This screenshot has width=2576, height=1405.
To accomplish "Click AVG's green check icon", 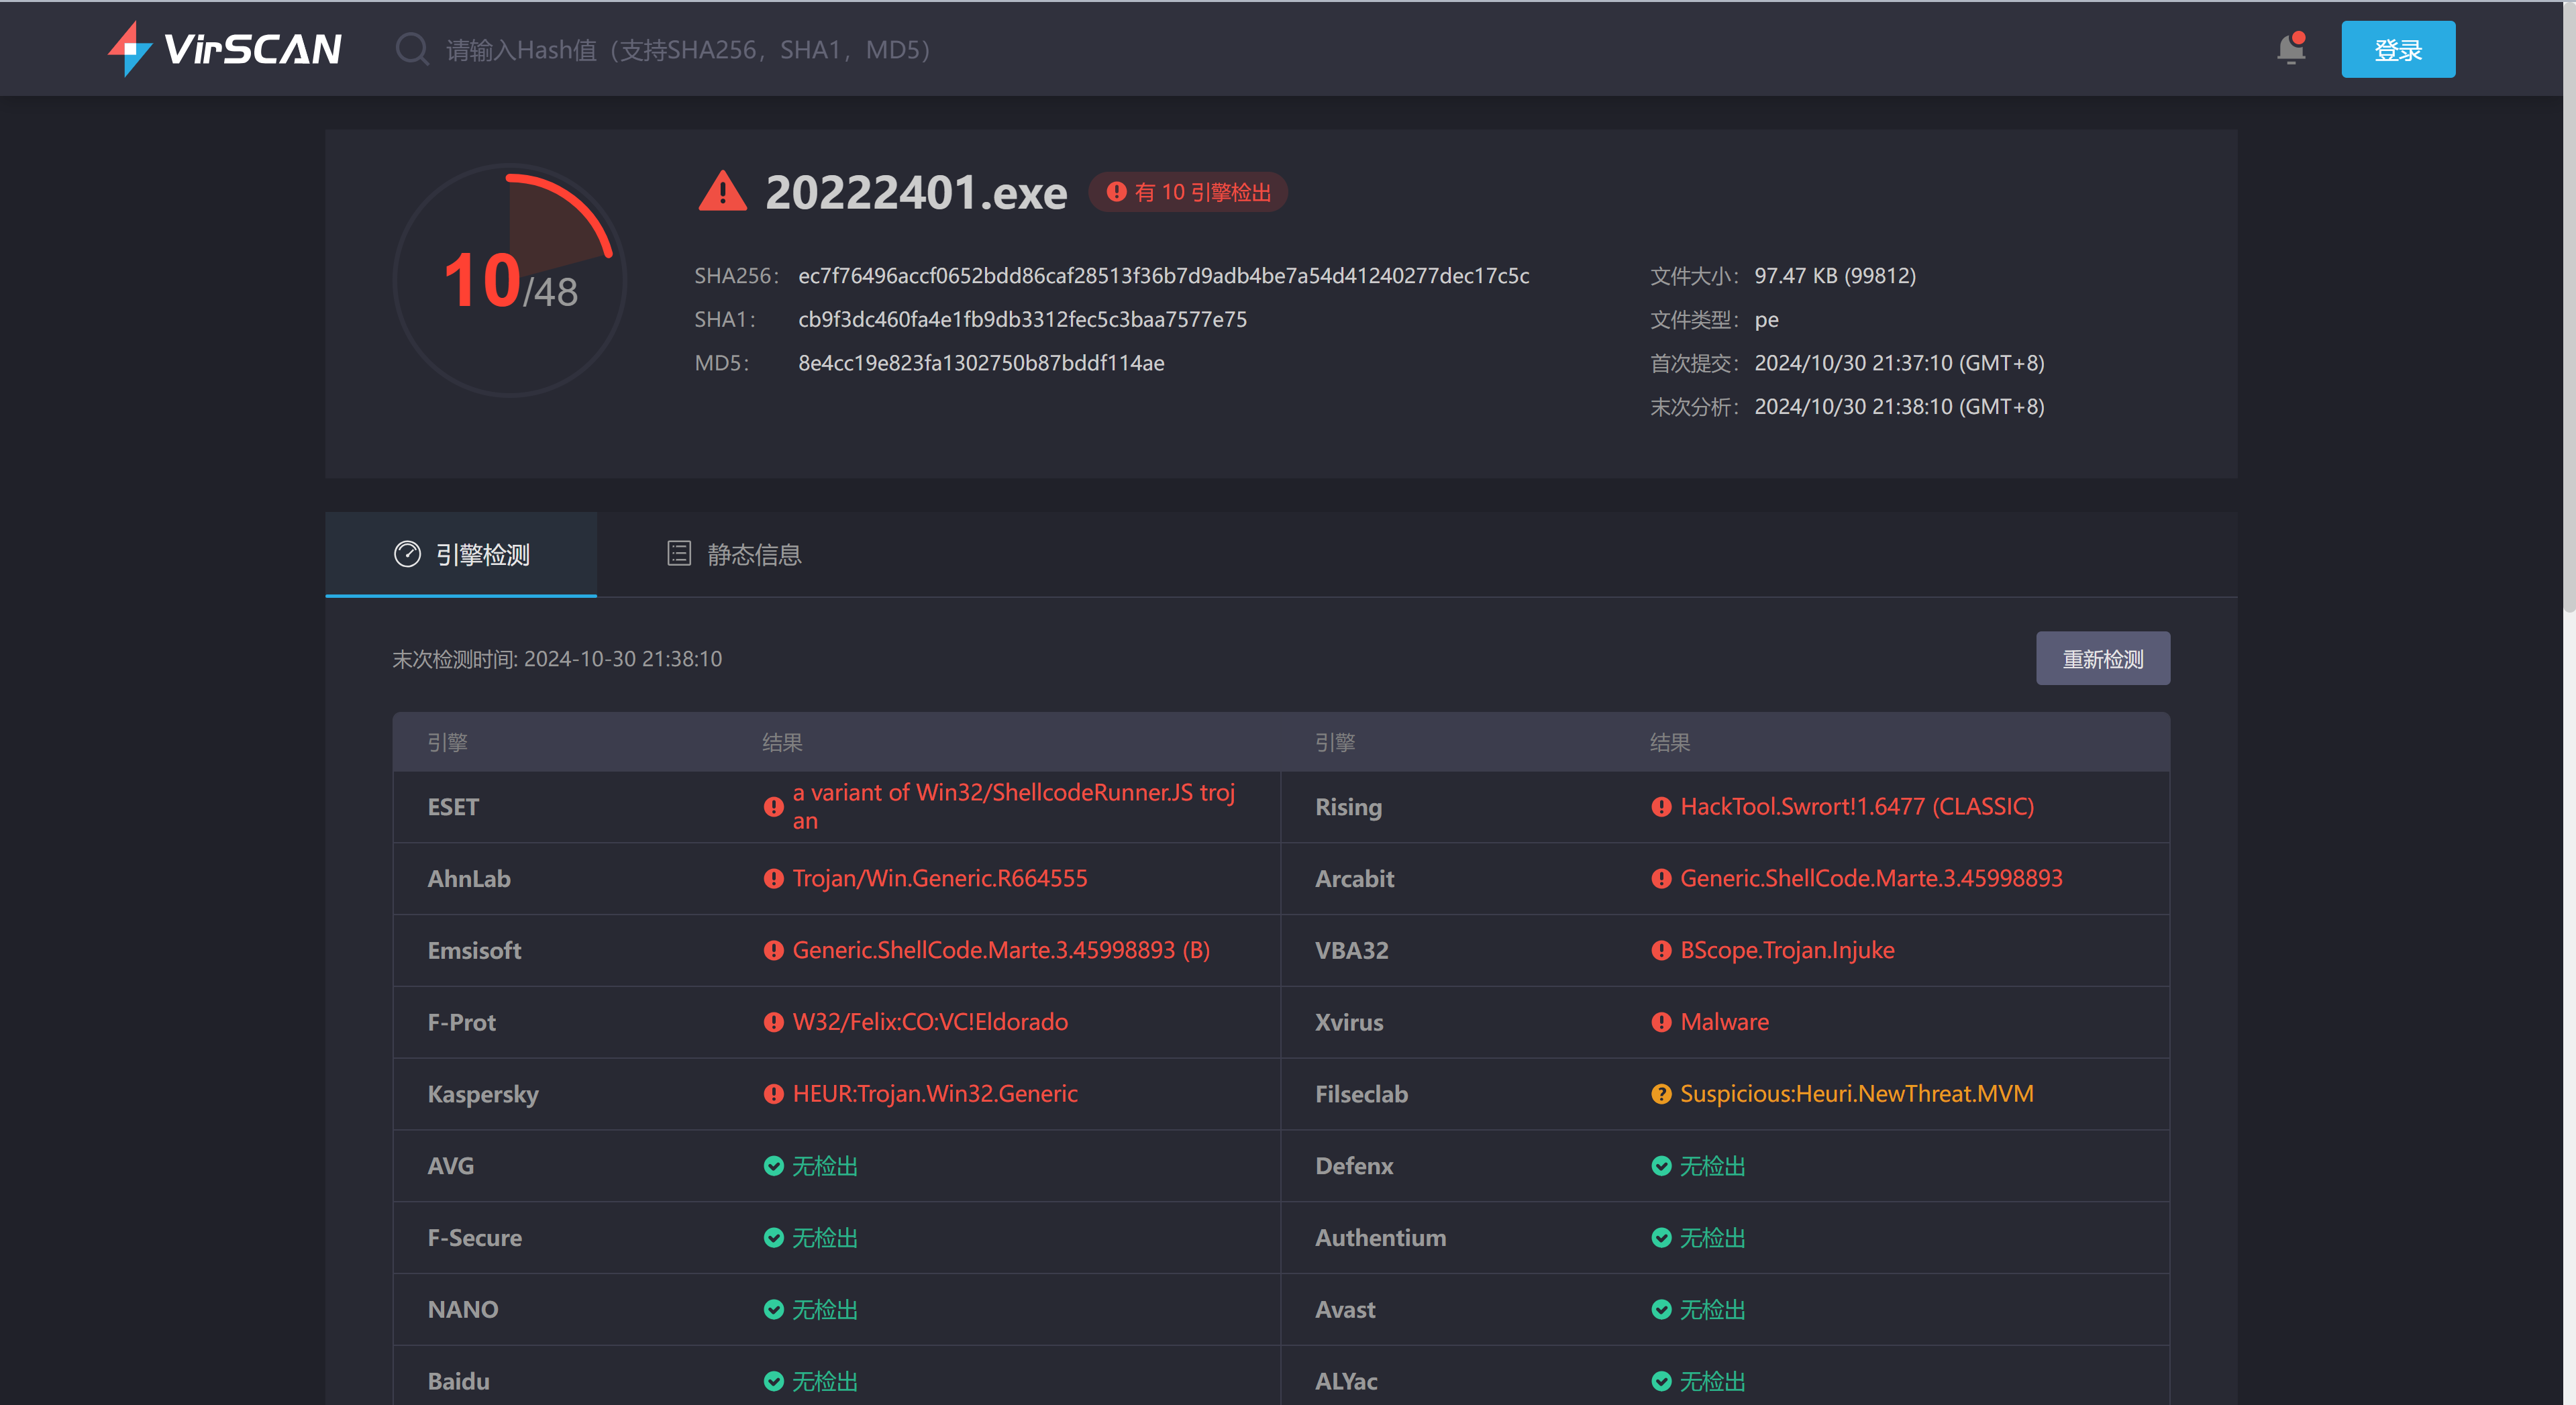I will 773,1166.
